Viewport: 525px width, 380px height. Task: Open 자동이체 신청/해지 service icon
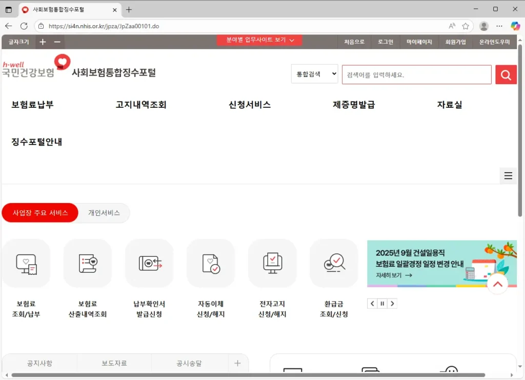tap(211, 263)
